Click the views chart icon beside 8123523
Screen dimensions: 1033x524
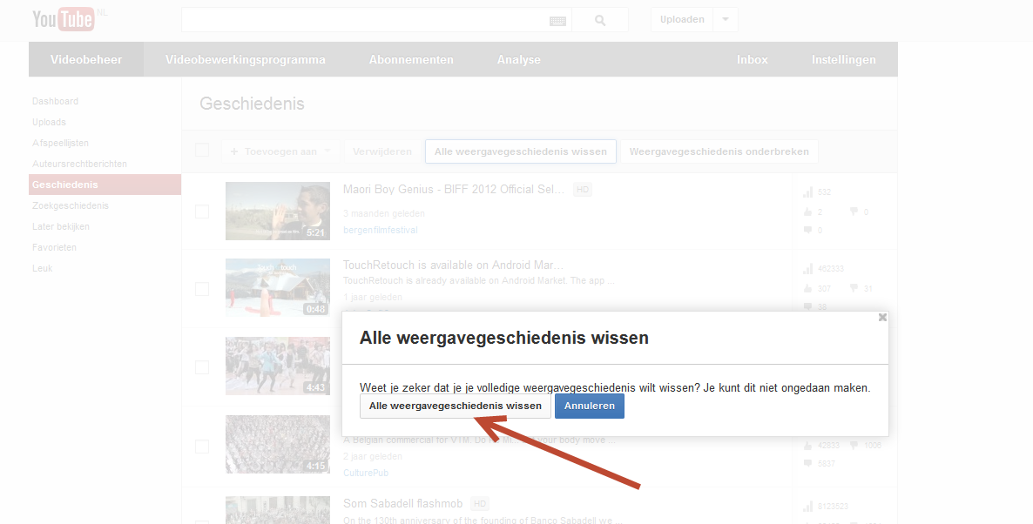(807, 507)
